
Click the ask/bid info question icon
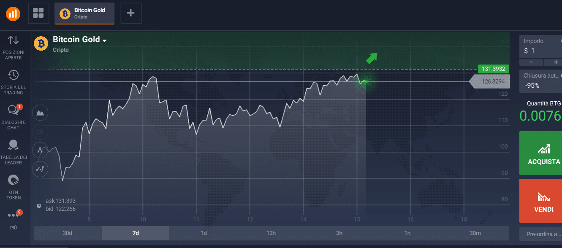click(x=39, y=206)
